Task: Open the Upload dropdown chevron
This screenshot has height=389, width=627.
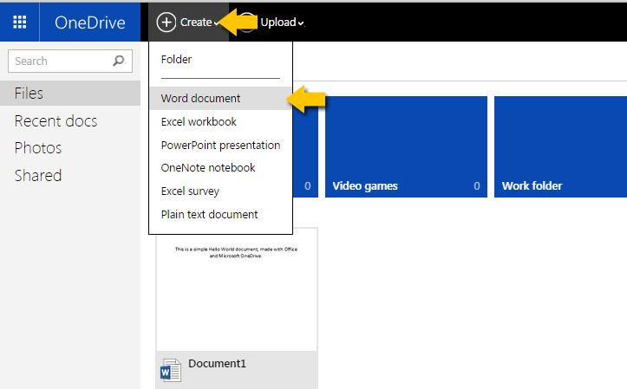Action: click(301, 23)
